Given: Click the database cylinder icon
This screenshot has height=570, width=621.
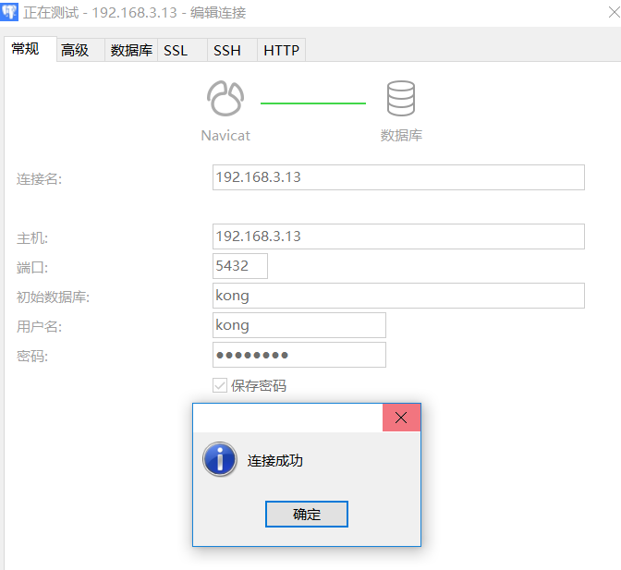Looking at the screenshot, I should pos(401,98).
